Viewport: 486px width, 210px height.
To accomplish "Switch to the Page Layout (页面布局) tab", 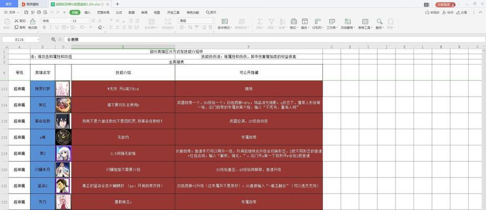I will pyautogui.click(x=103, y=13).
